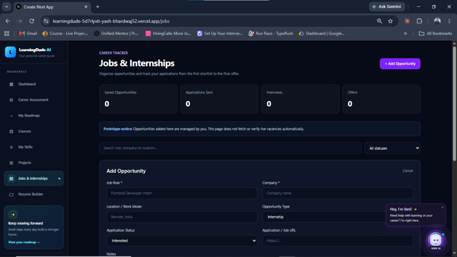The image size is (457, 257).
Task: Open the tab search dropdown arrow
Action: pos(6,7)
